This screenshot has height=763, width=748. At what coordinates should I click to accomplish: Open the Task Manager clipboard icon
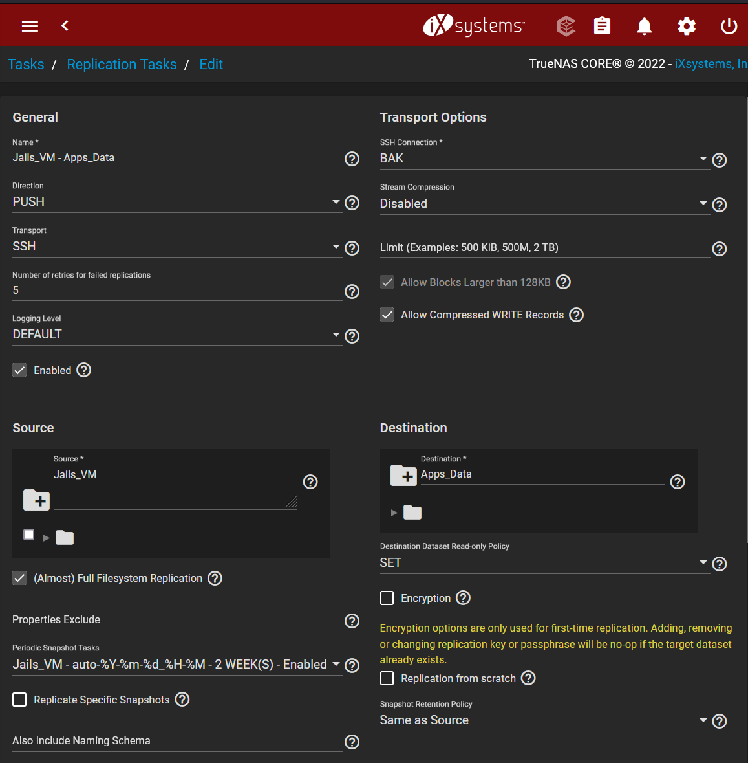[x=602, y=26]
